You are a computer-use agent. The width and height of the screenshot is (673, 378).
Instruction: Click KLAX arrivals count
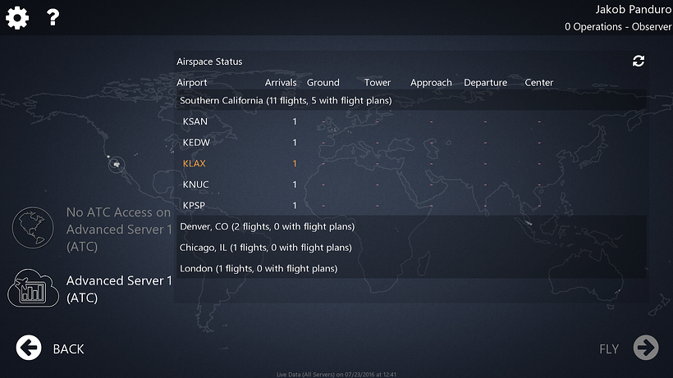[x=295, y=163]
